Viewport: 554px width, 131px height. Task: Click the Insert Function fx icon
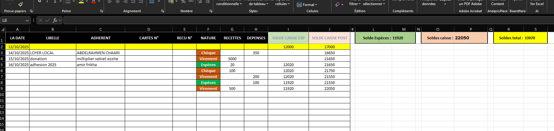tap(55, 20)
